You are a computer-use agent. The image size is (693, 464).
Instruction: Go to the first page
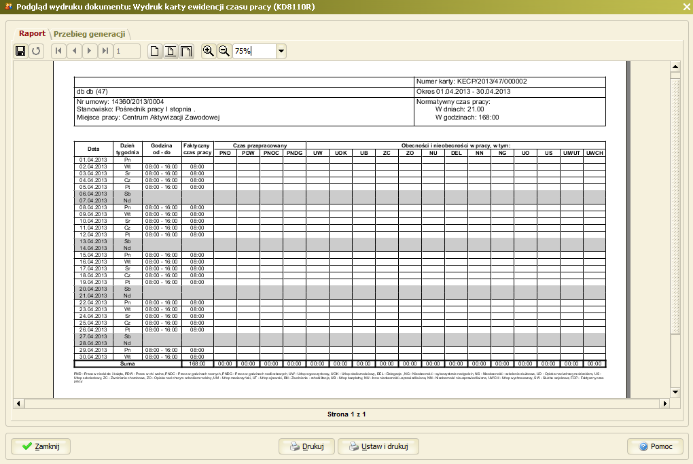click(x=58, y=51)
